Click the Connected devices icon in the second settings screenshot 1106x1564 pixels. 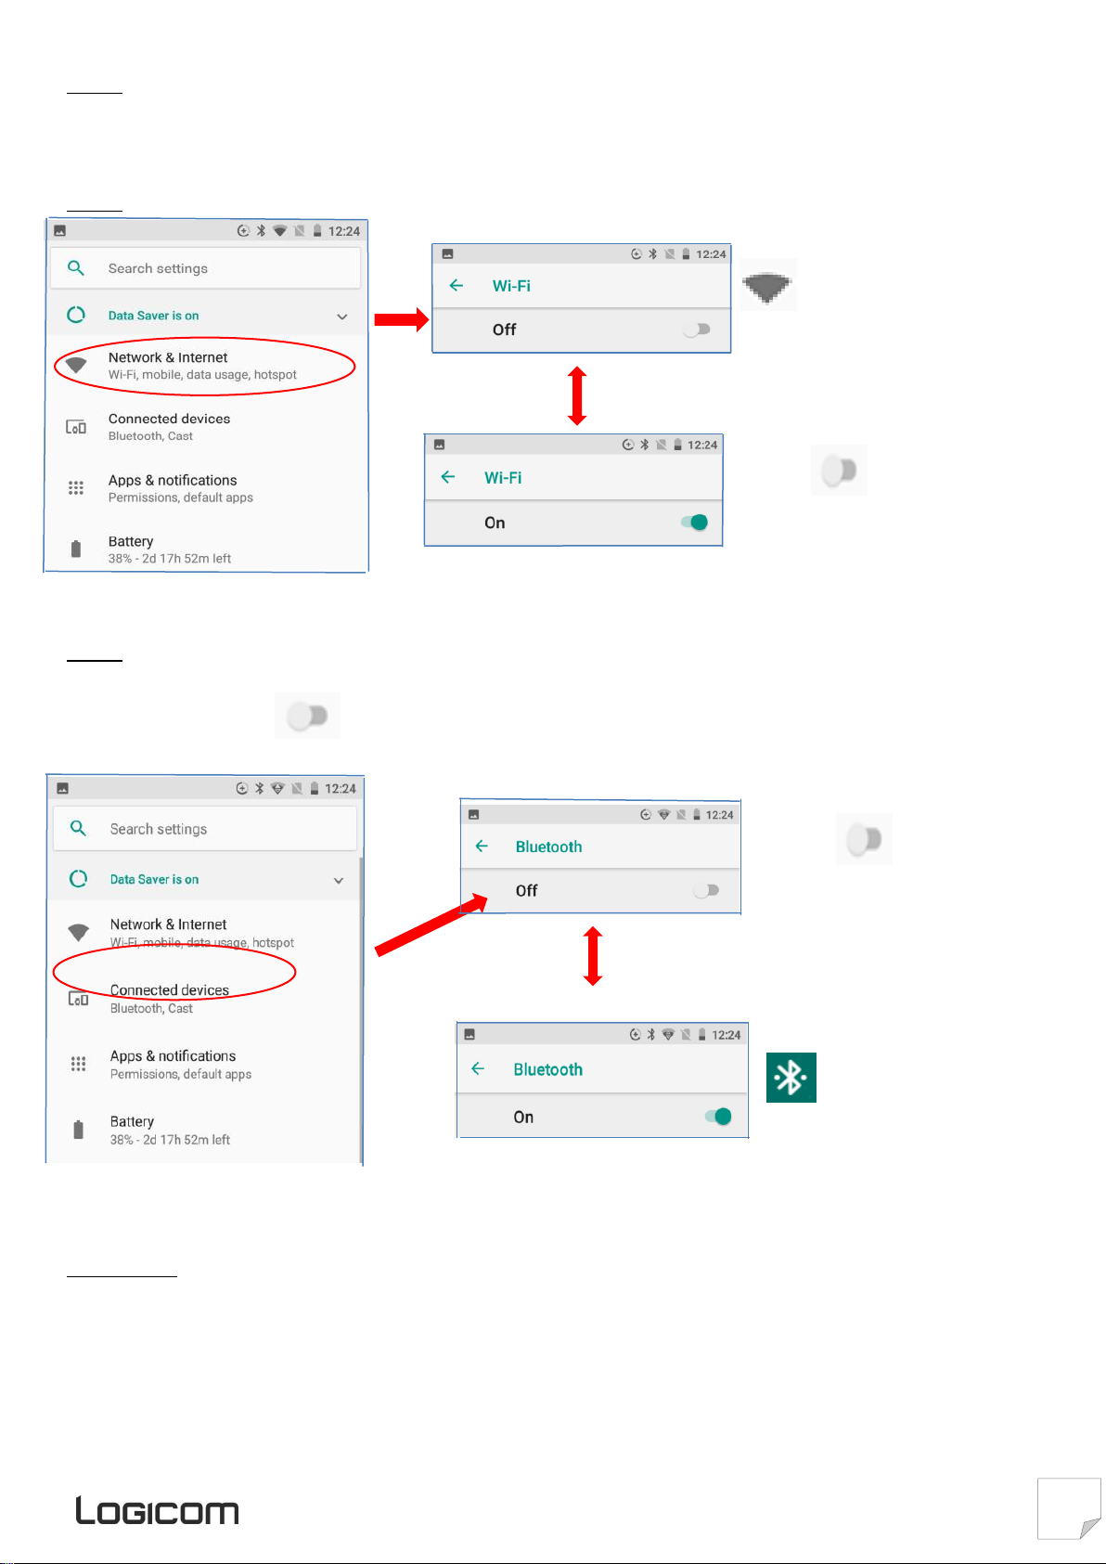[x=79, y=1000]
